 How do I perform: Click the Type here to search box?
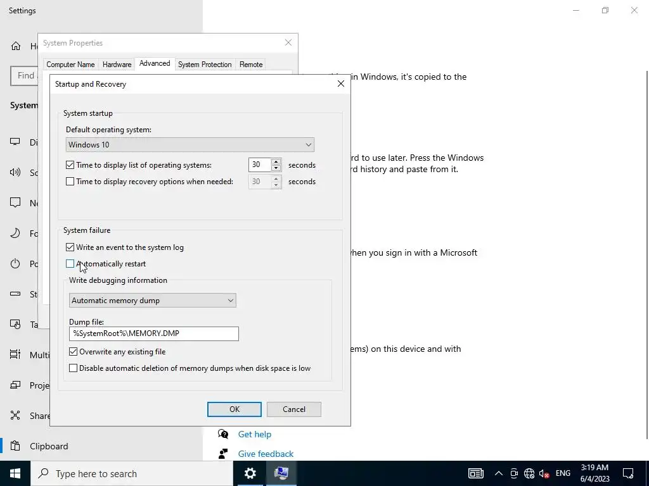(132, 473)
